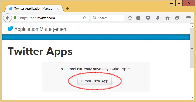Image resolution: width=196 pixels, height=102 pixels.
Task: Open the downloads arrow icon
Action: [158, 18]
